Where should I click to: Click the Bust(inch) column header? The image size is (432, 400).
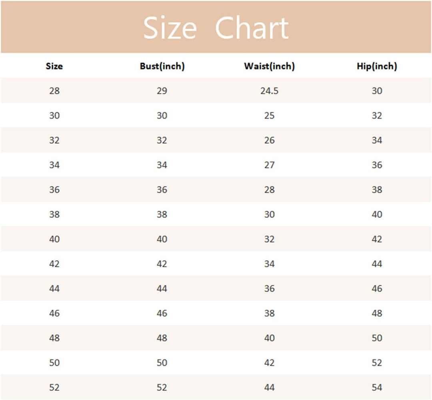(162, 66)
